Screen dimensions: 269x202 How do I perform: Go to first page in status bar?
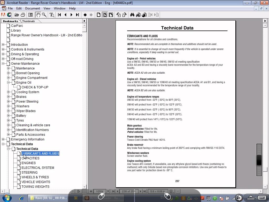113,191
